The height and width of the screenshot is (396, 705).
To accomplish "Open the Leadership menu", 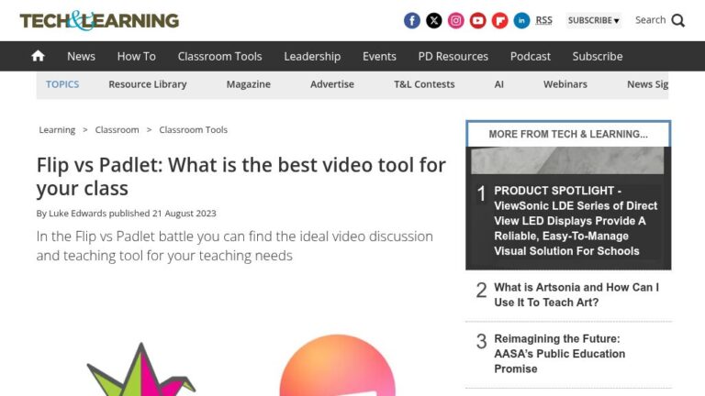I will point(312,56).
